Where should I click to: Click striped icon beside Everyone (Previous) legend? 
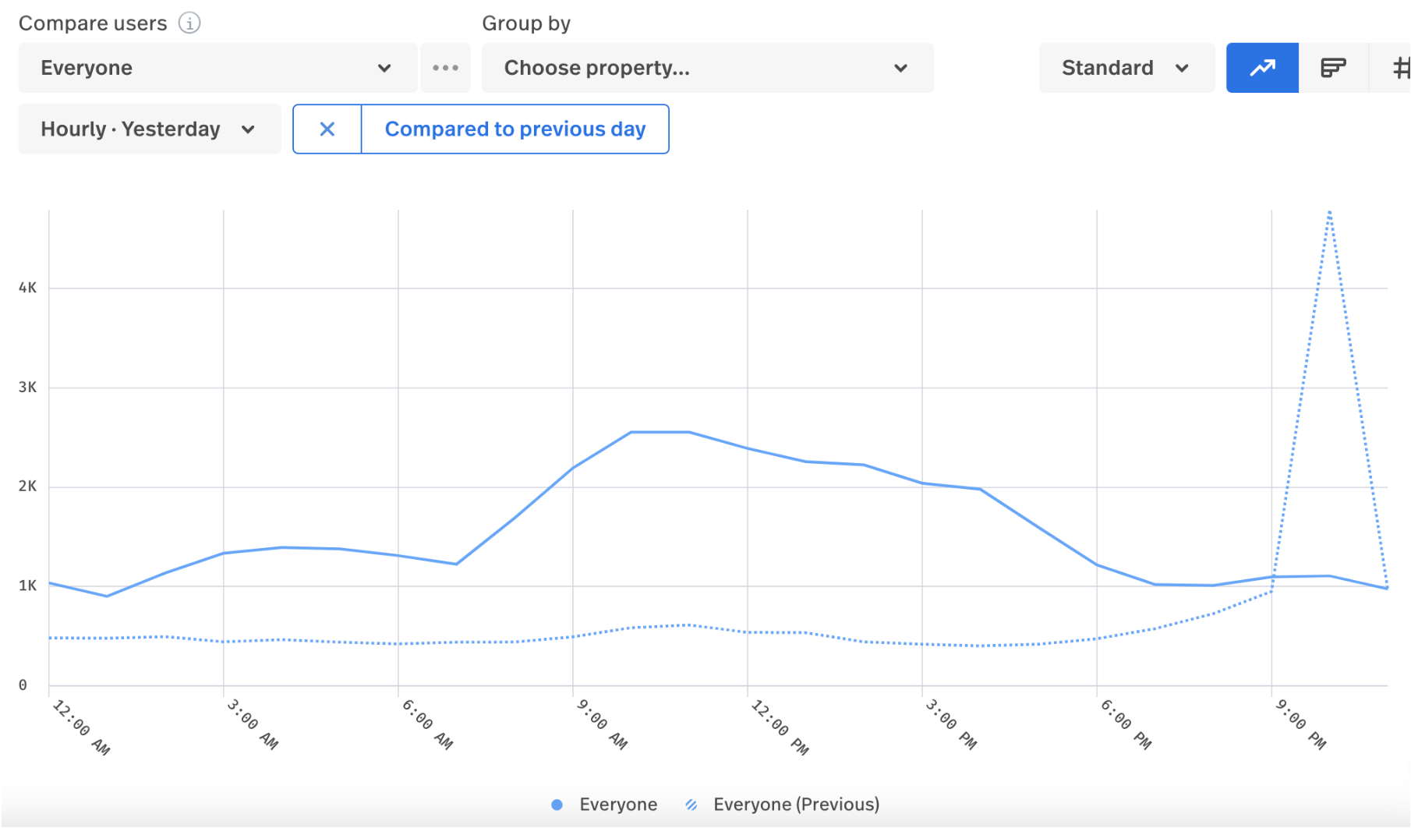(x=691, y=805)
